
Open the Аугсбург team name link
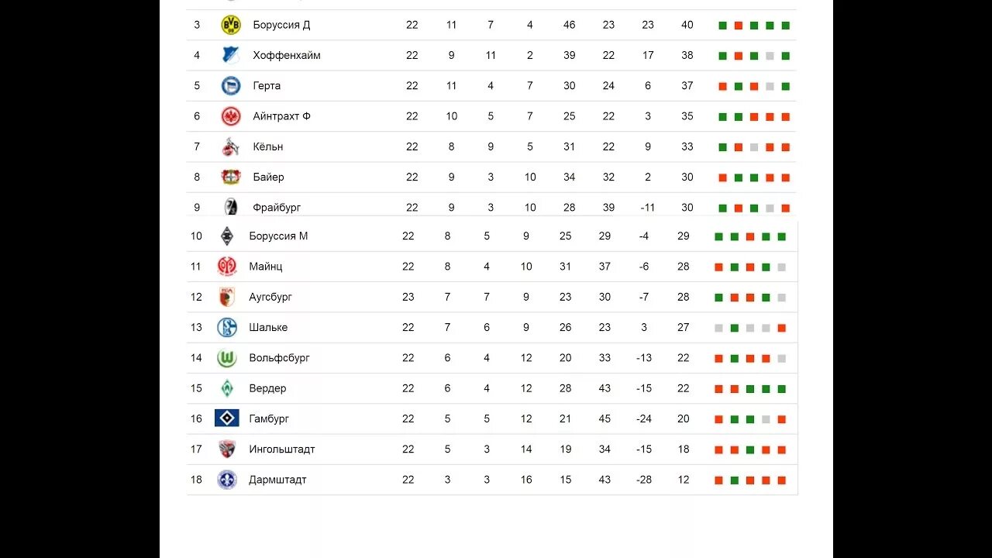pyautogui.click(x=270, y=297)
